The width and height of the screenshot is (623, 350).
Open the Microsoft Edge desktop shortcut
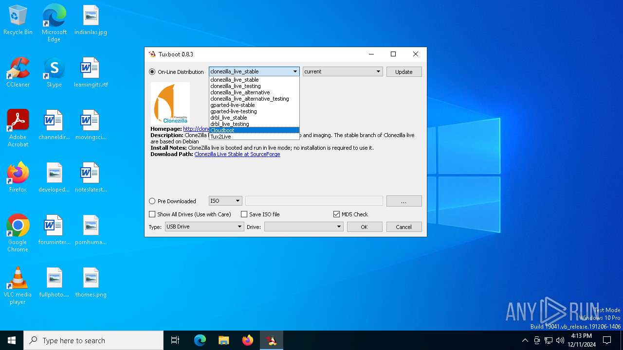click(x=54, y=23)
